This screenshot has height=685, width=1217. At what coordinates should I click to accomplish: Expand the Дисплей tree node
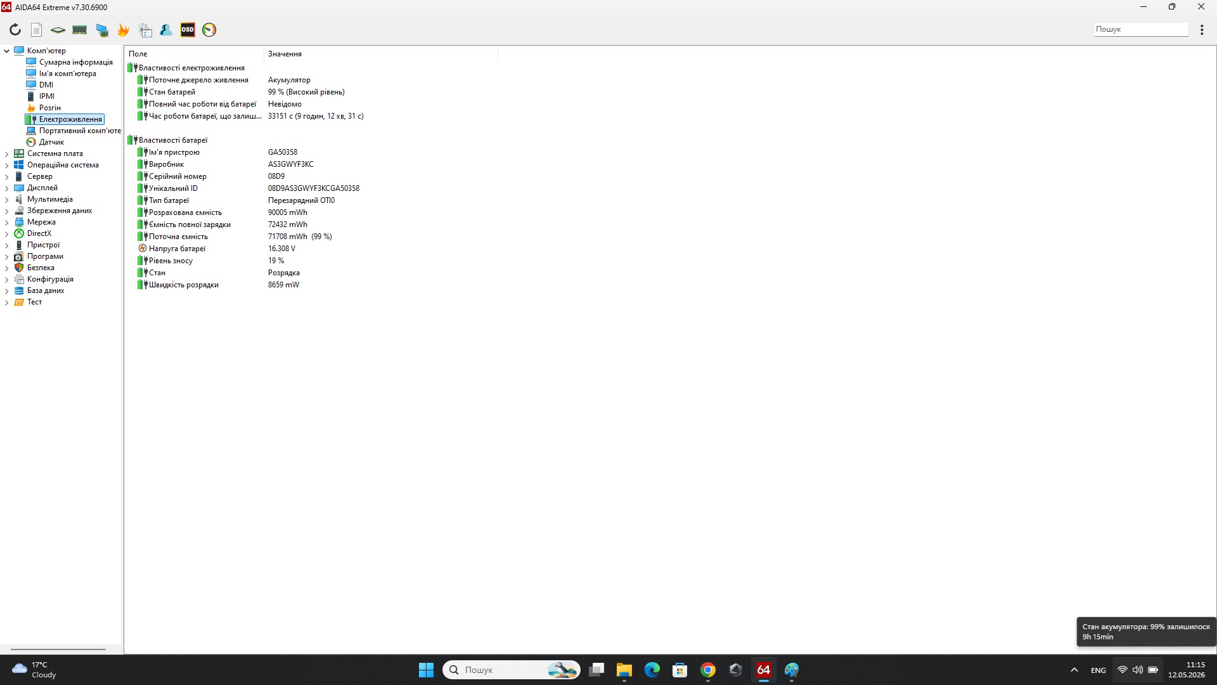click(x=7, y=188)
